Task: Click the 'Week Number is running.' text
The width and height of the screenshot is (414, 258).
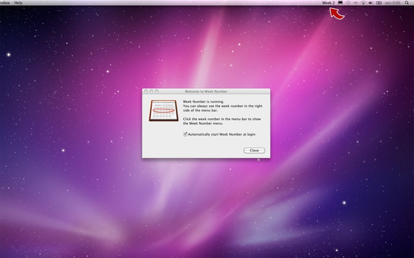Action: [203, 102]
